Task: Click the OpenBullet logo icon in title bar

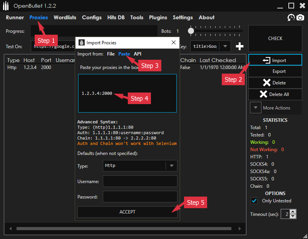Action: click(6, 6)
